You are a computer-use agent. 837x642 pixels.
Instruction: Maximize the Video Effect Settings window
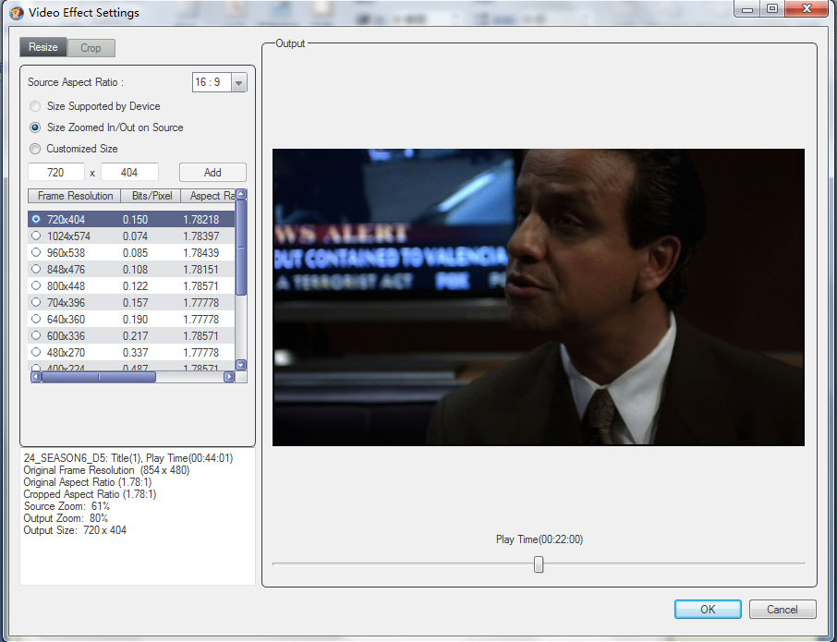772,9
